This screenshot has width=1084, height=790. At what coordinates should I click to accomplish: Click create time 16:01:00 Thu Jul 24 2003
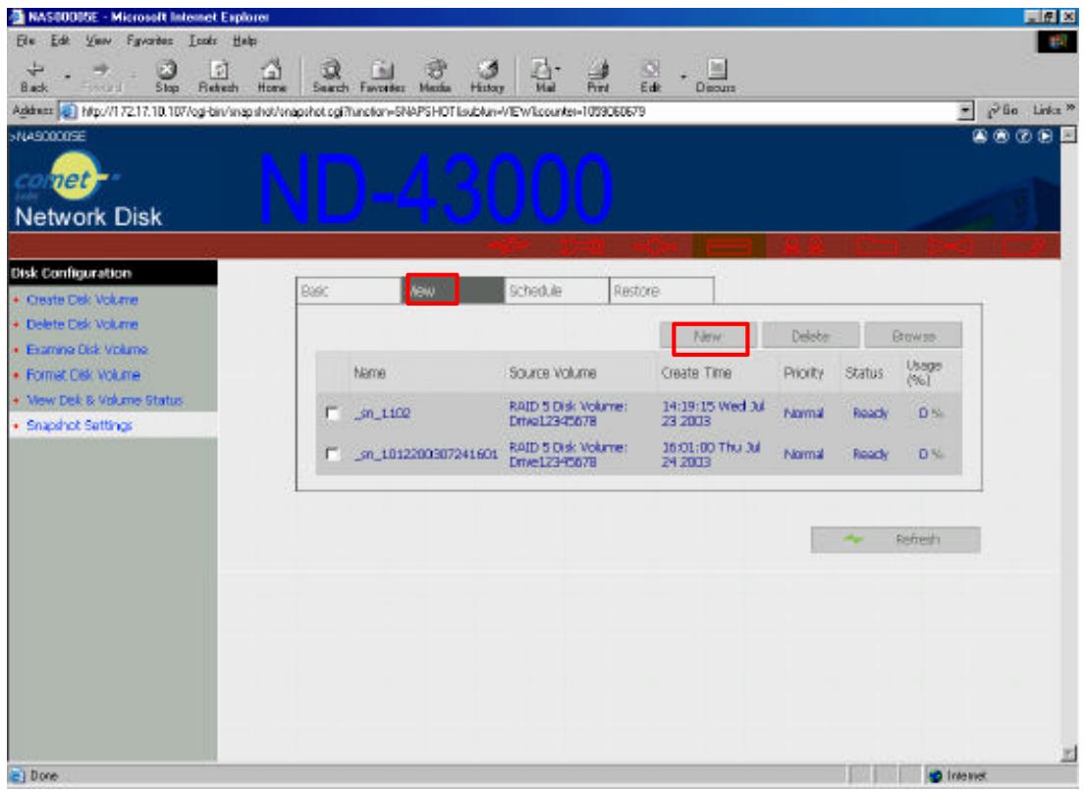coord(711,455)
